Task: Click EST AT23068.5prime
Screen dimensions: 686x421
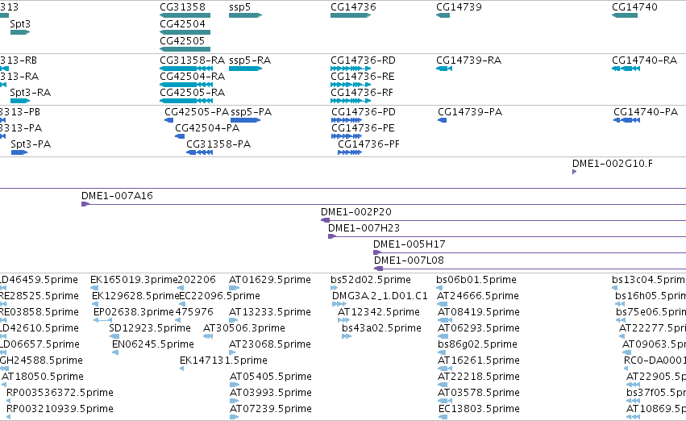Action: tap(270, 345)
